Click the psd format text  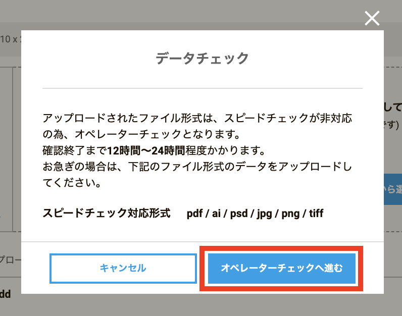coord(239,214)
